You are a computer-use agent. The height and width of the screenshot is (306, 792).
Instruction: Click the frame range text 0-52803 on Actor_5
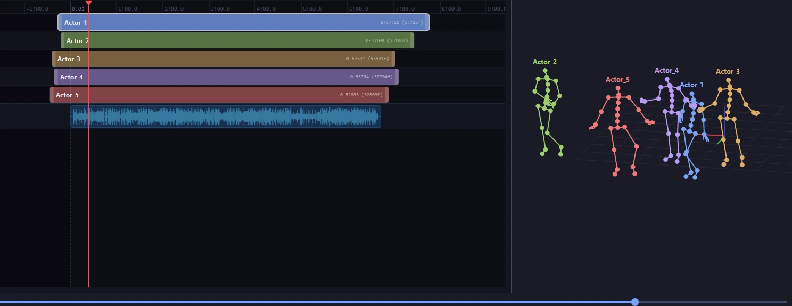point(361,95)
